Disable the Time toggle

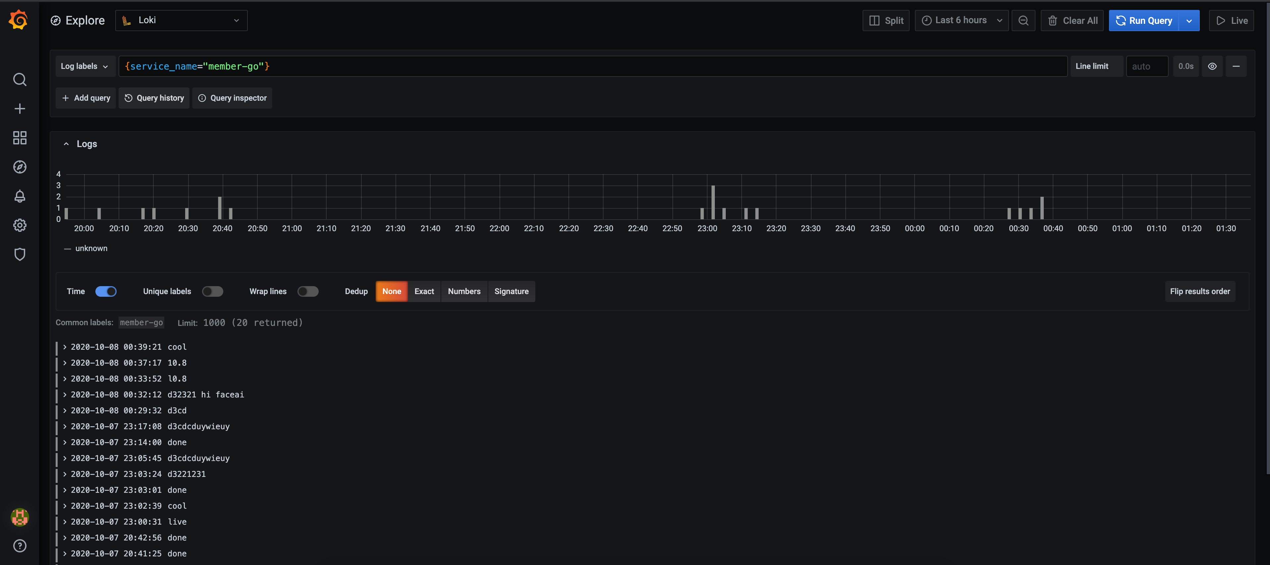pyautogui.click(x=106, y=291)
